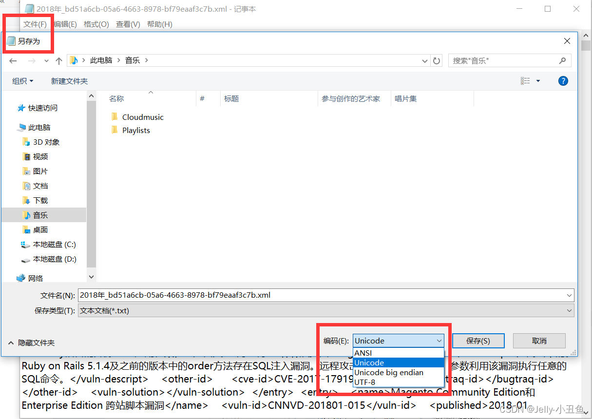Open the 文件名 dropdown arrow

(x=570, y=295)
